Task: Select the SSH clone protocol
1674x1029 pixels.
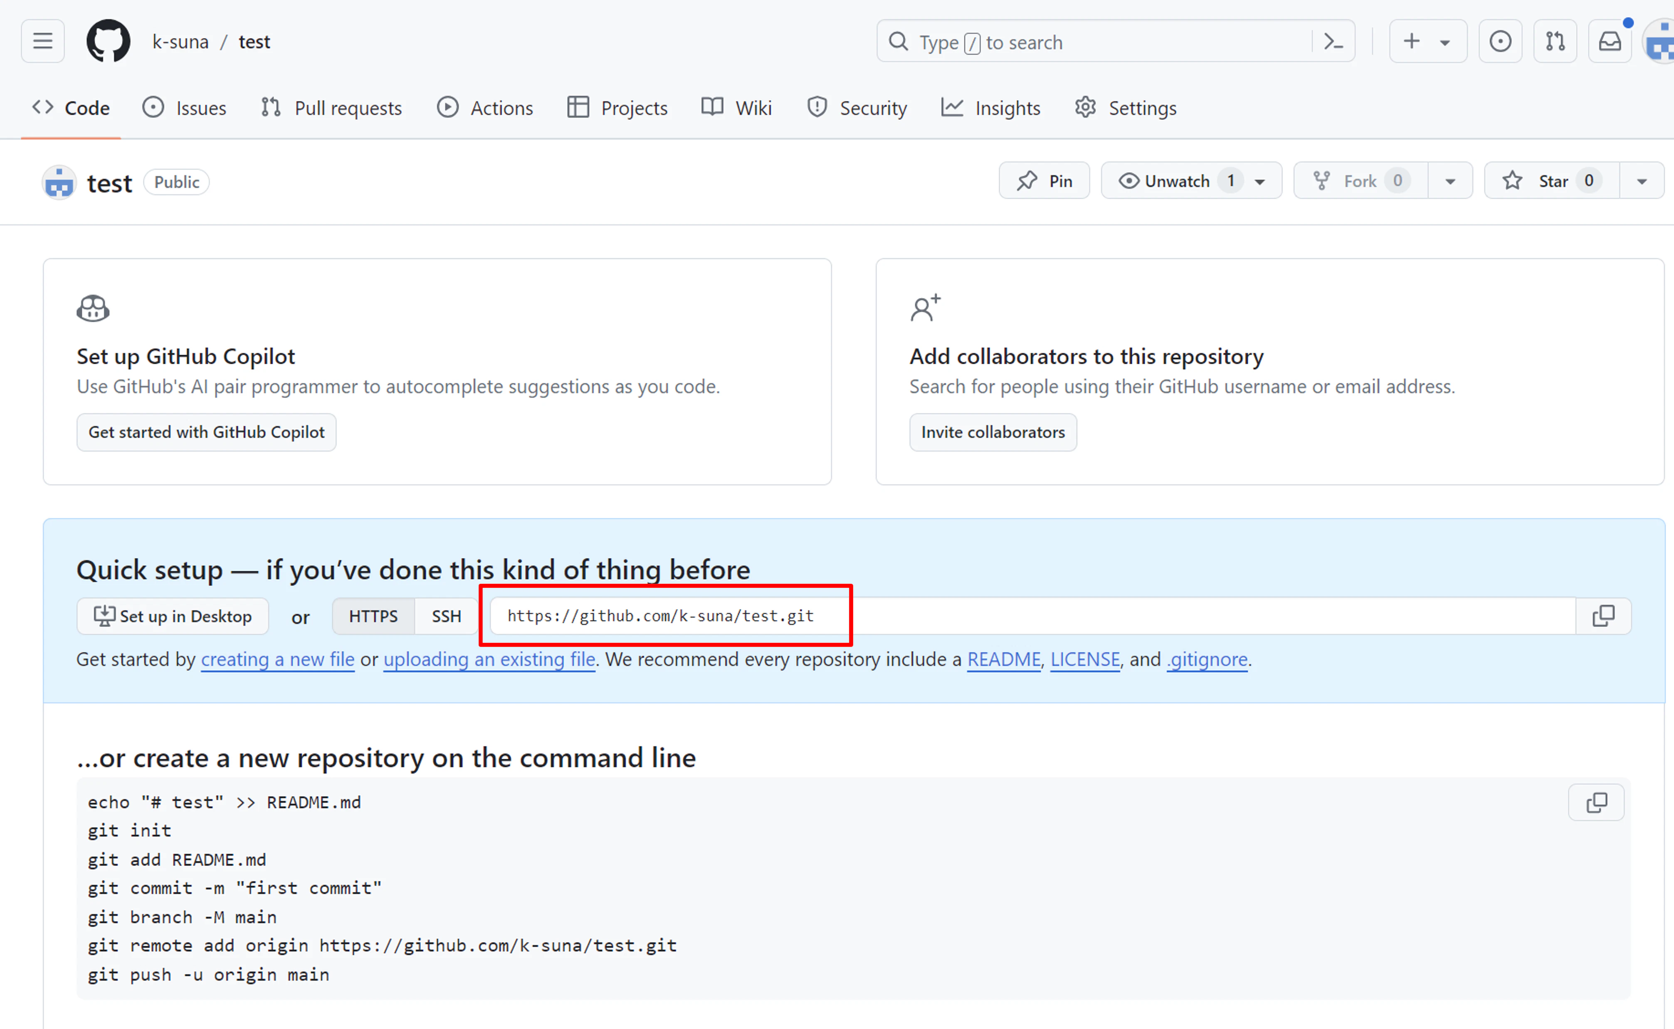Action: [447, 616]
